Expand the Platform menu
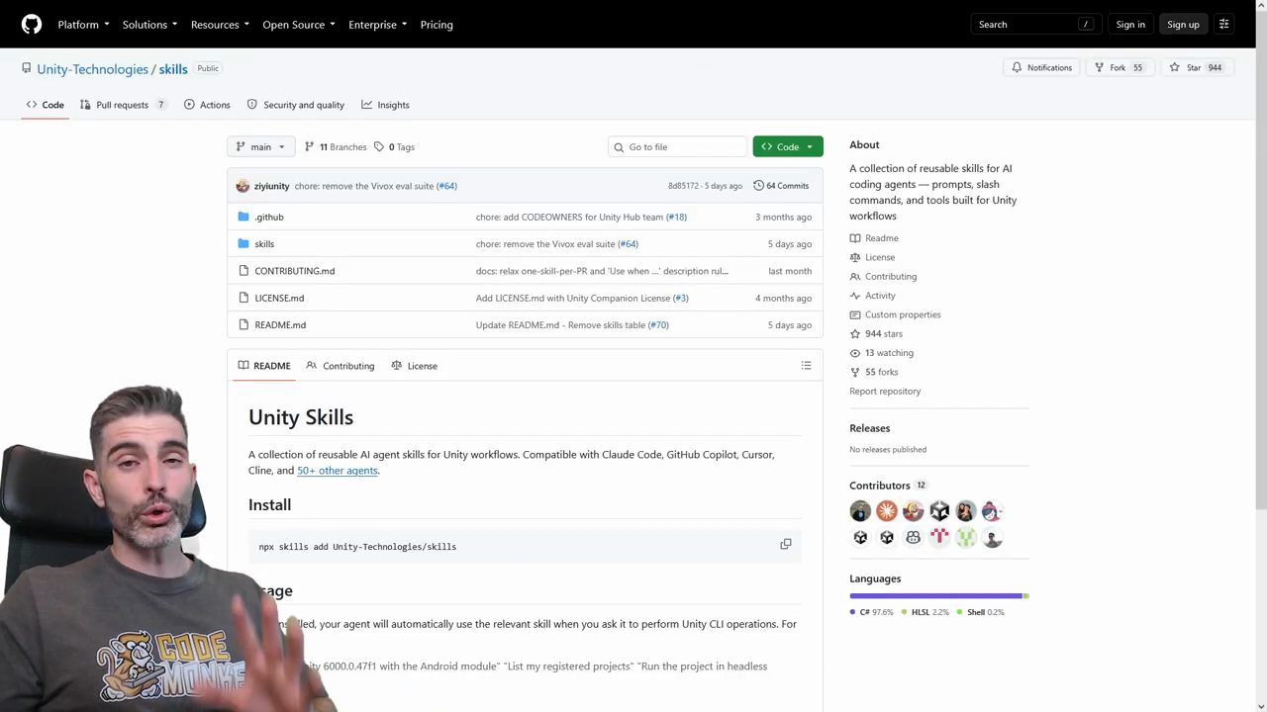Image resolution: width=1267 pixels, height=712 pixels. [x=83, y=25]
